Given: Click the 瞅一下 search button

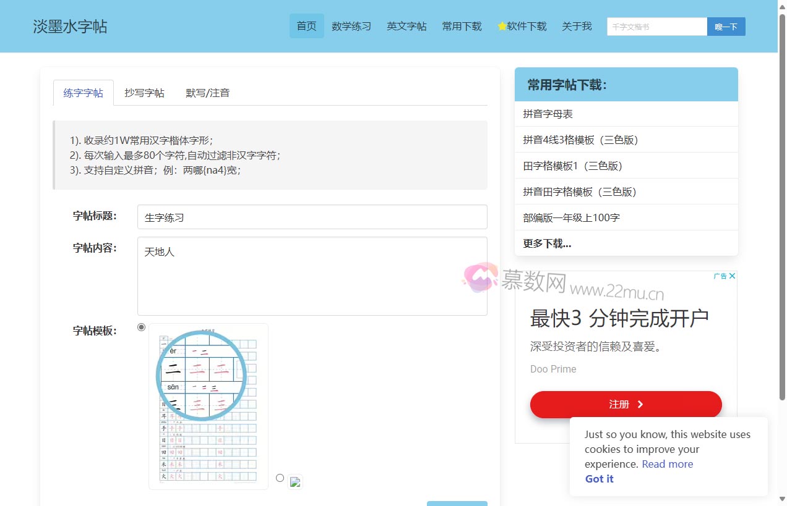Looking at the screenshot, I should tap(726, 27).
